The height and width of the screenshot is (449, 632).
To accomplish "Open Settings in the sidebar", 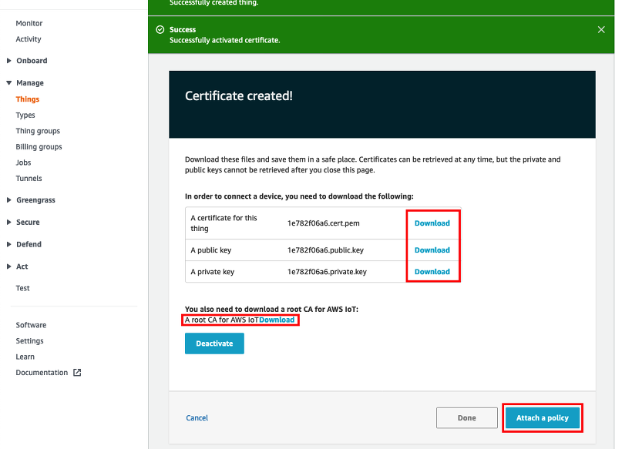I will [29, 340].
